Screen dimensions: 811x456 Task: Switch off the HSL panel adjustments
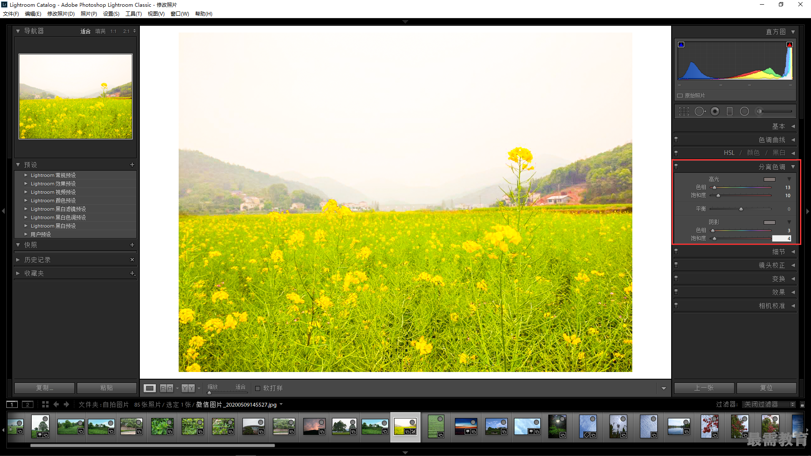(x=676, y=153)
